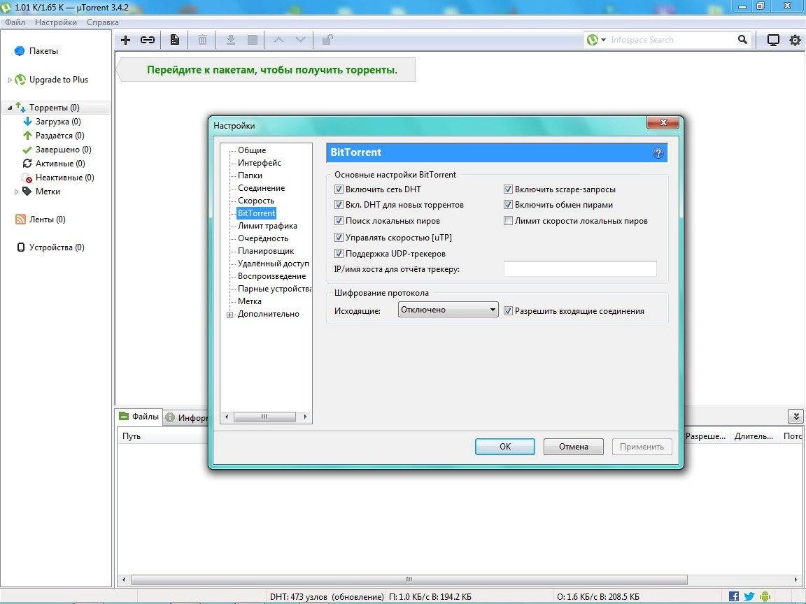This screenshot has height=604, width=806.
Task: Add torrent from URL using the link icon
Action: coord(147,40)
